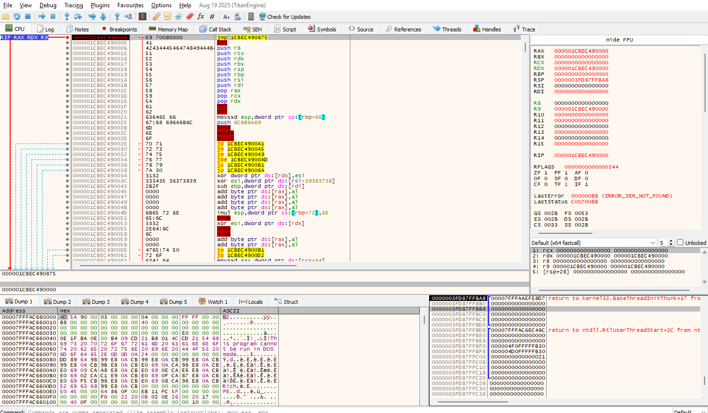Toggle breakpoint bullet at address 000001CBEC49004D

coord(68,213)
